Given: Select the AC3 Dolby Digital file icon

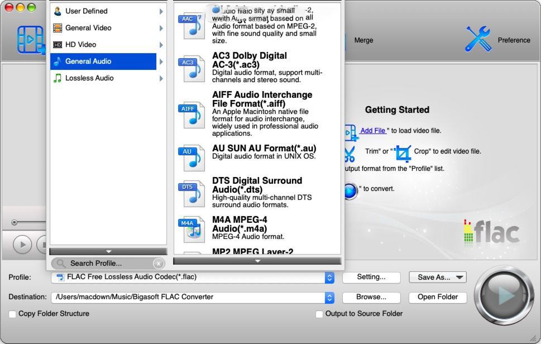Looking at the screenshot, I should pos(191,68).
